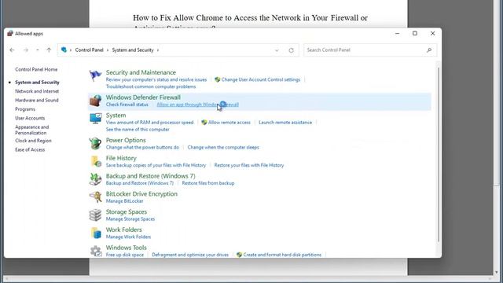Screen dimensions: 503x283
Task: Open the recent locations dropdown arrow
Action: tap(38, 50)
